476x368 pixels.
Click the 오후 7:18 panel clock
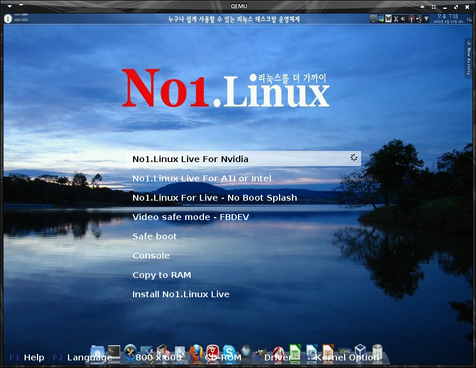tap(448, 19)
